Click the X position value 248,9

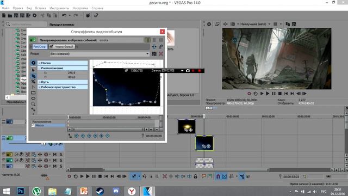coord(72,72)
